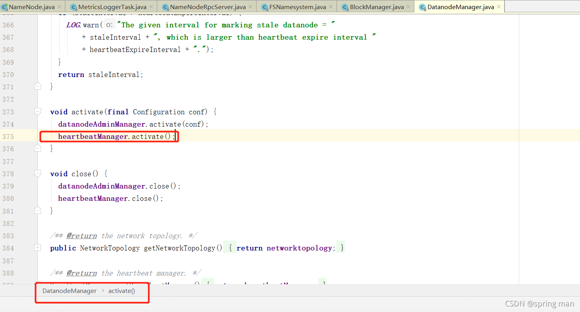Click line number 369 in the gutter
The height and width of the screenshot is (312, 580).
coord(8,62)
